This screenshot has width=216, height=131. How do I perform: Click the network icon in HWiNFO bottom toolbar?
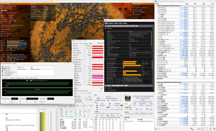[x=192, y=129]
